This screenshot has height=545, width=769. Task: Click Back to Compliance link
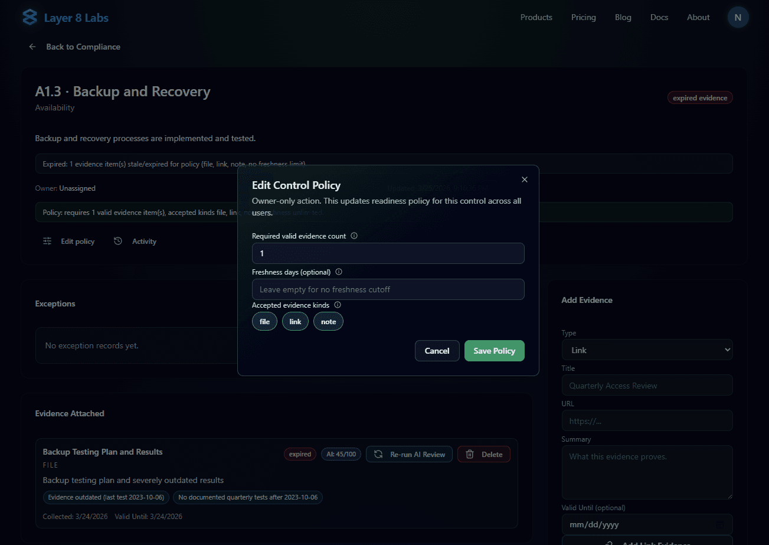tap(74, 47)
